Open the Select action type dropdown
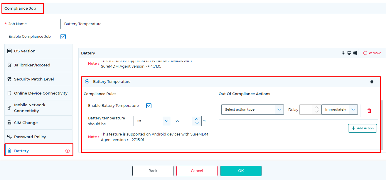 (252, 109)
